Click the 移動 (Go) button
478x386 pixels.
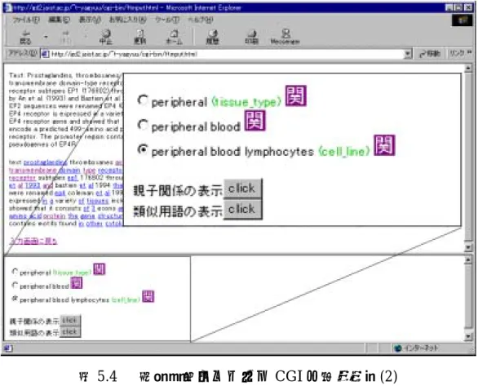click(x=430, y=54)
